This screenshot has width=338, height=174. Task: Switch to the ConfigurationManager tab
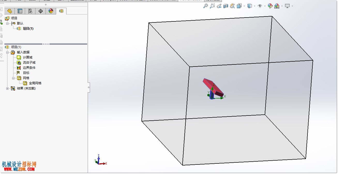(x=30, y=11)
